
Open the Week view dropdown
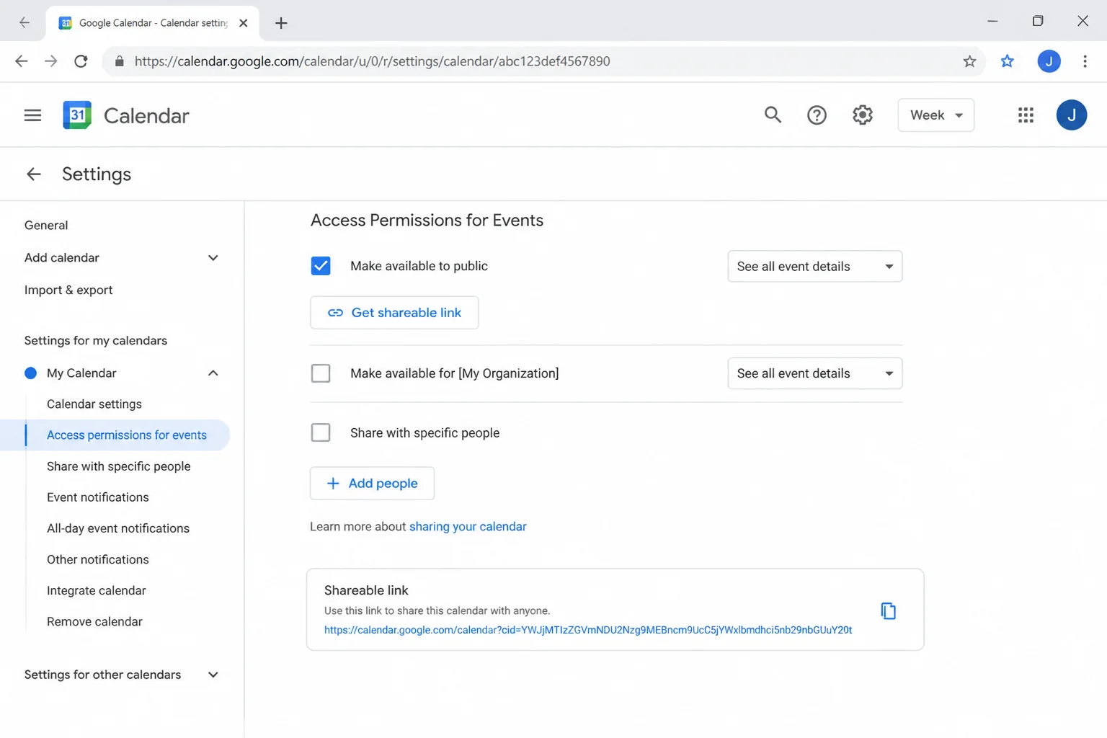935,115
